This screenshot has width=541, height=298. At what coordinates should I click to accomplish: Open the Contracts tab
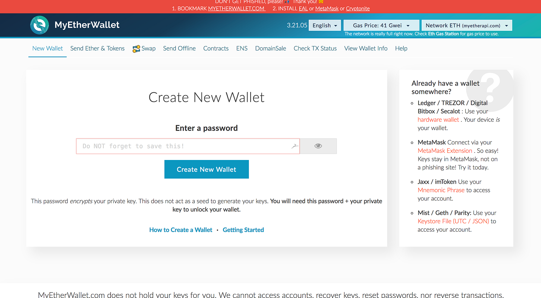pyautogui.click(x=216, y=48)
